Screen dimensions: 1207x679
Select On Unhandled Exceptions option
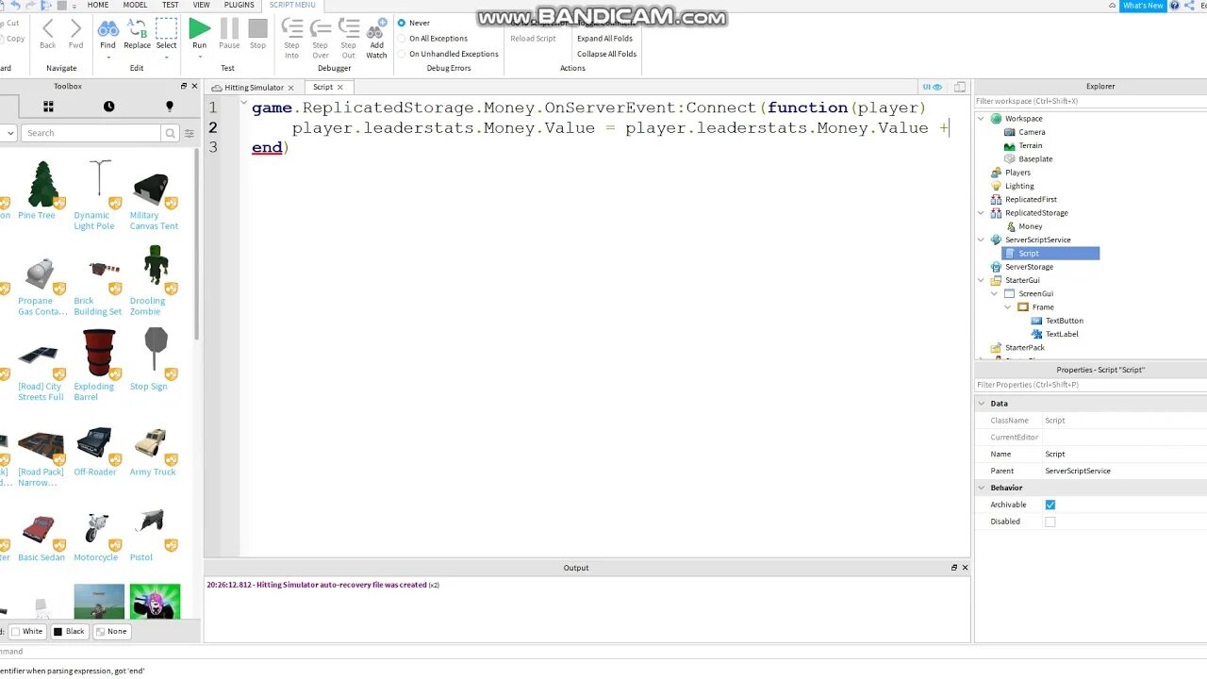[x=402, y=54]
